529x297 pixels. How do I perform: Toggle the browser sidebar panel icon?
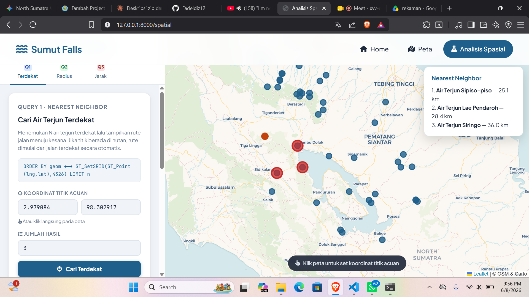tap(471, 25)
